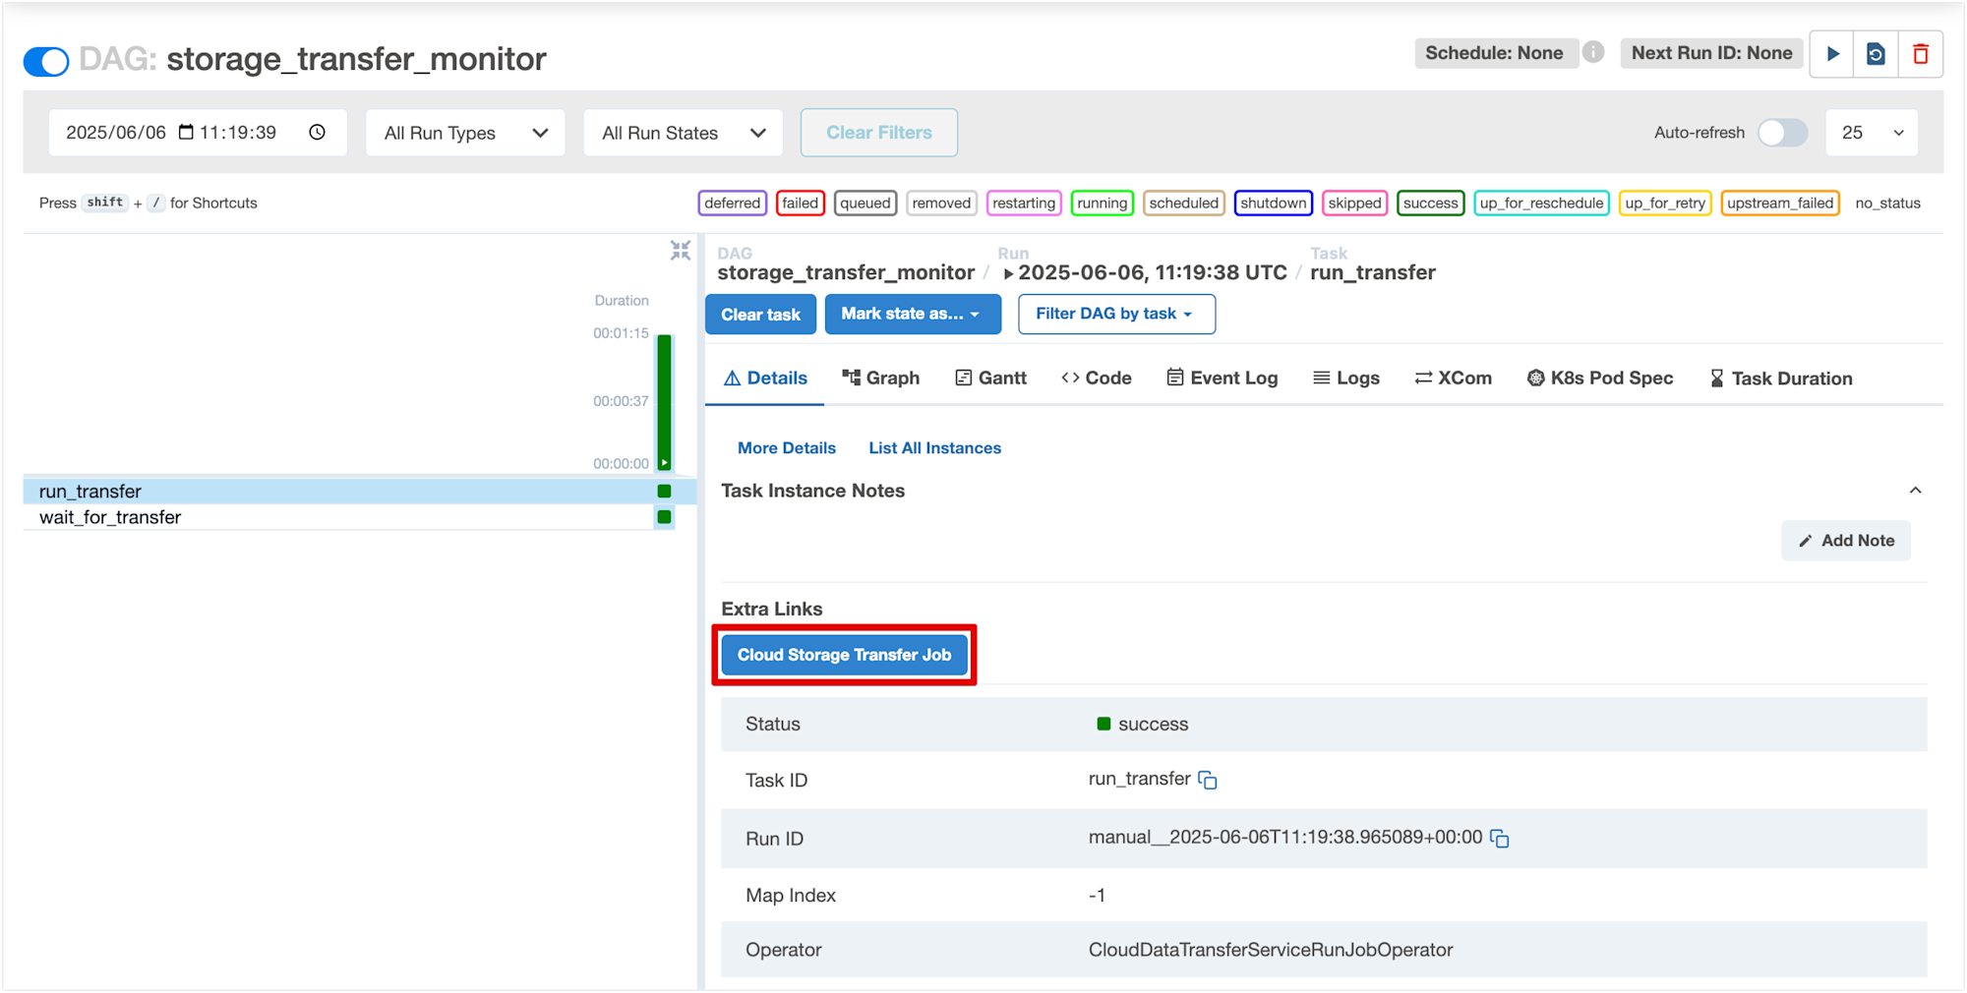Select the removed state badge
The image size is (1967, 993).
point(941,204)
